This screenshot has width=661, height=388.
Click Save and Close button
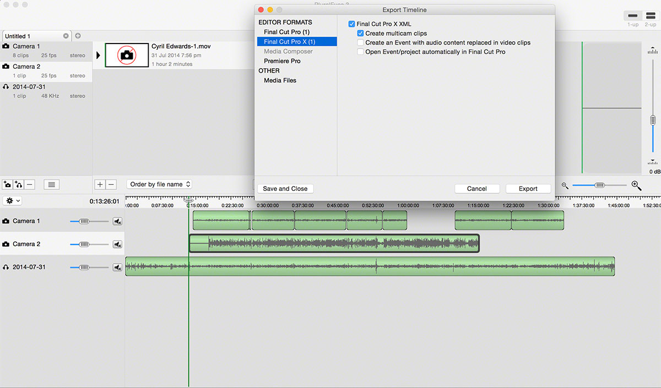(285, 189)
